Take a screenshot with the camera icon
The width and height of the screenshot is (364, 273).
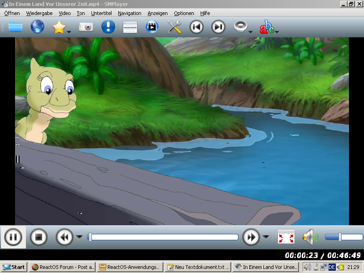click(86, 27)
